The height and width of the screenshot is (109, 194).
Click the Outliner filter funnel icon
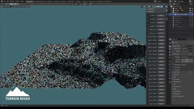point(192,4)
